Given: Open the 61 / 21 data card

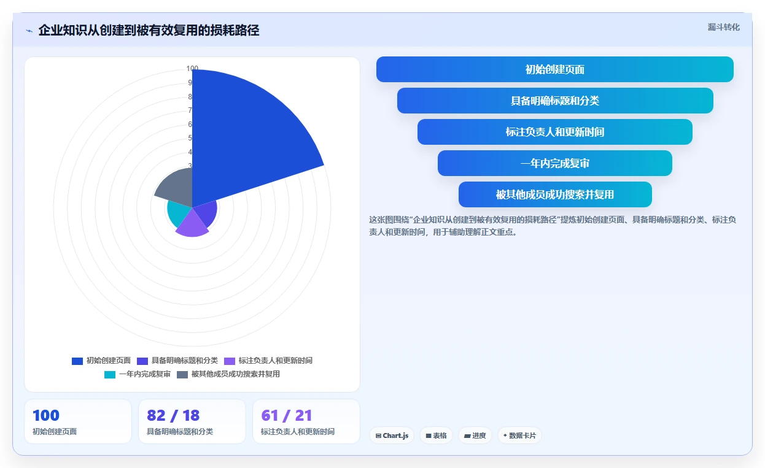Looking at the screenshot, I should (306, 421).
